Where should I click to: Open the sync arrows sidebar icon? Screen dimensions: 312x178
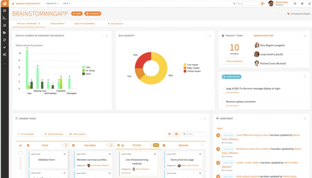tap(4, 40)
